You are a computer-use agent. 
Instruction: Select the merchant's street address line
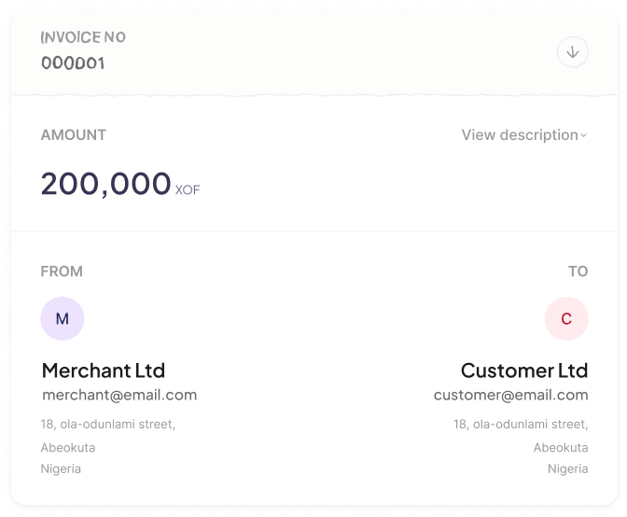[x=107, y=425]
